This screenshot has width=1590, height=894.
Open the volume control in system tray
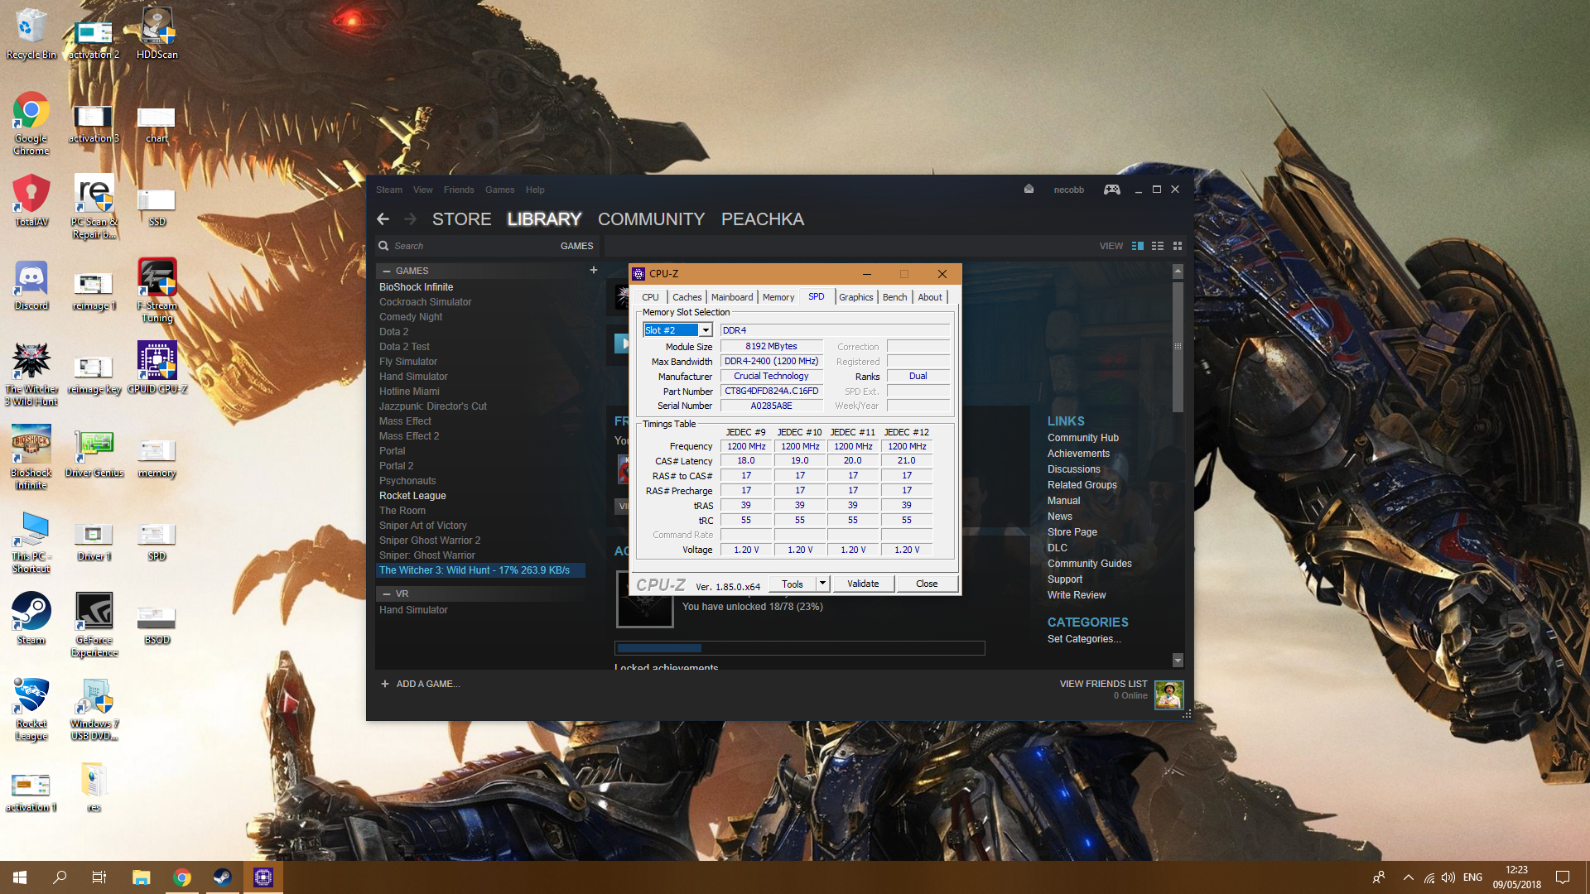[1448, 877]
